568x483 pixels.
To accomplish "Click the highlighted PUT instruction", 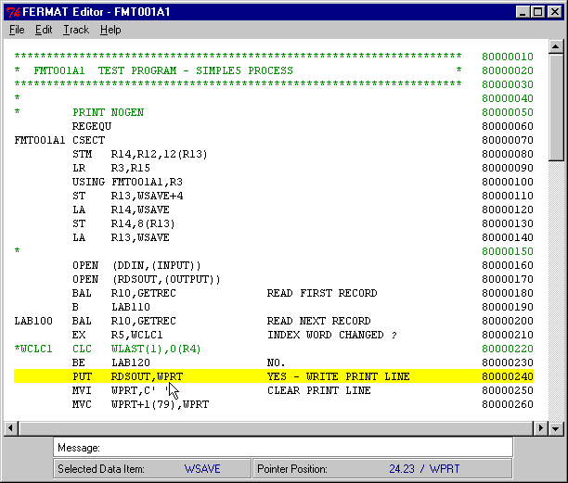I will coord(82,376).
